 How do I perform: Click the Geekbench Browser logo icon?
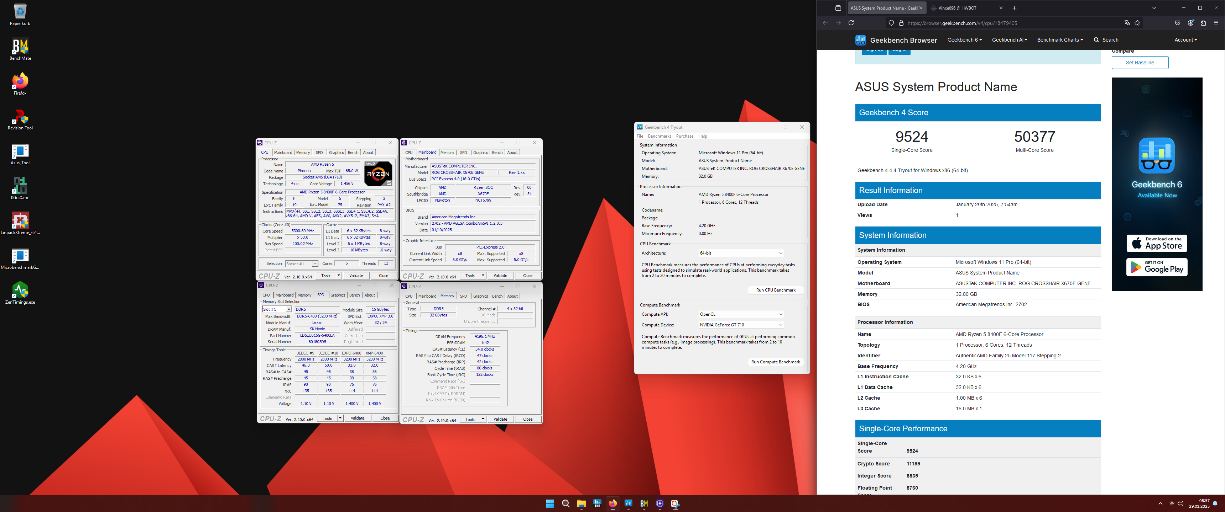click(860, 40)
